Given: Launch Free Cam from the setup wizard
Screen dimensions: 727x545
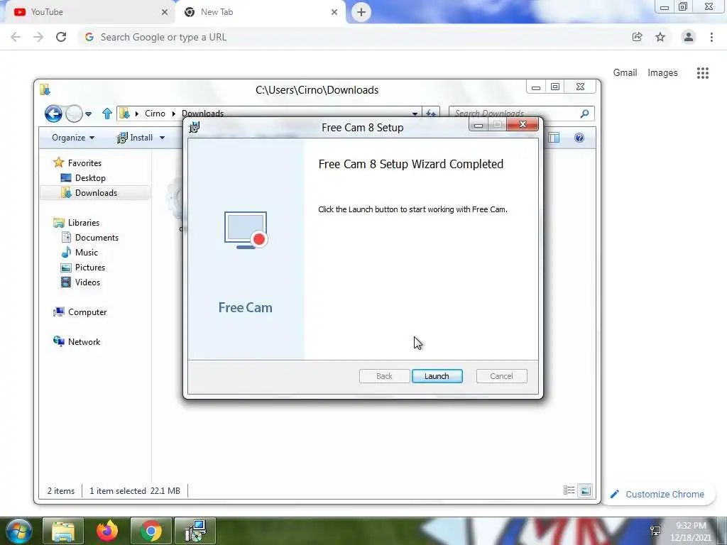Looking at the screenshot, I should (437, 376).
